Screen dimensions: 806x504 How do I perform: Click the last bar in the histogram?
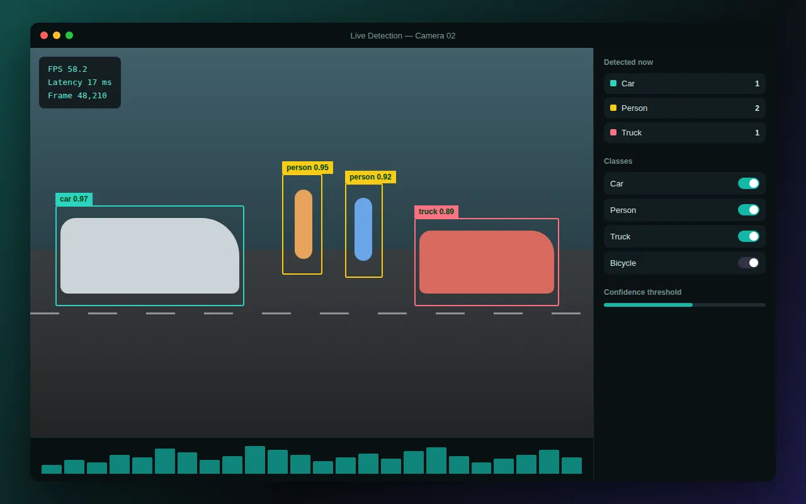[572, 466]
